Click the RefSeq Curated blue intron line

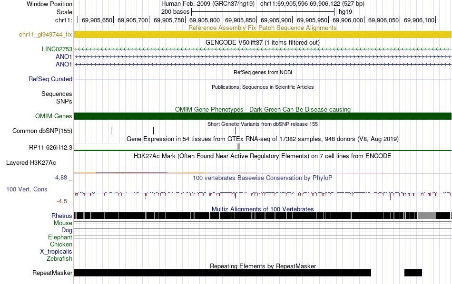click(263, 79)
